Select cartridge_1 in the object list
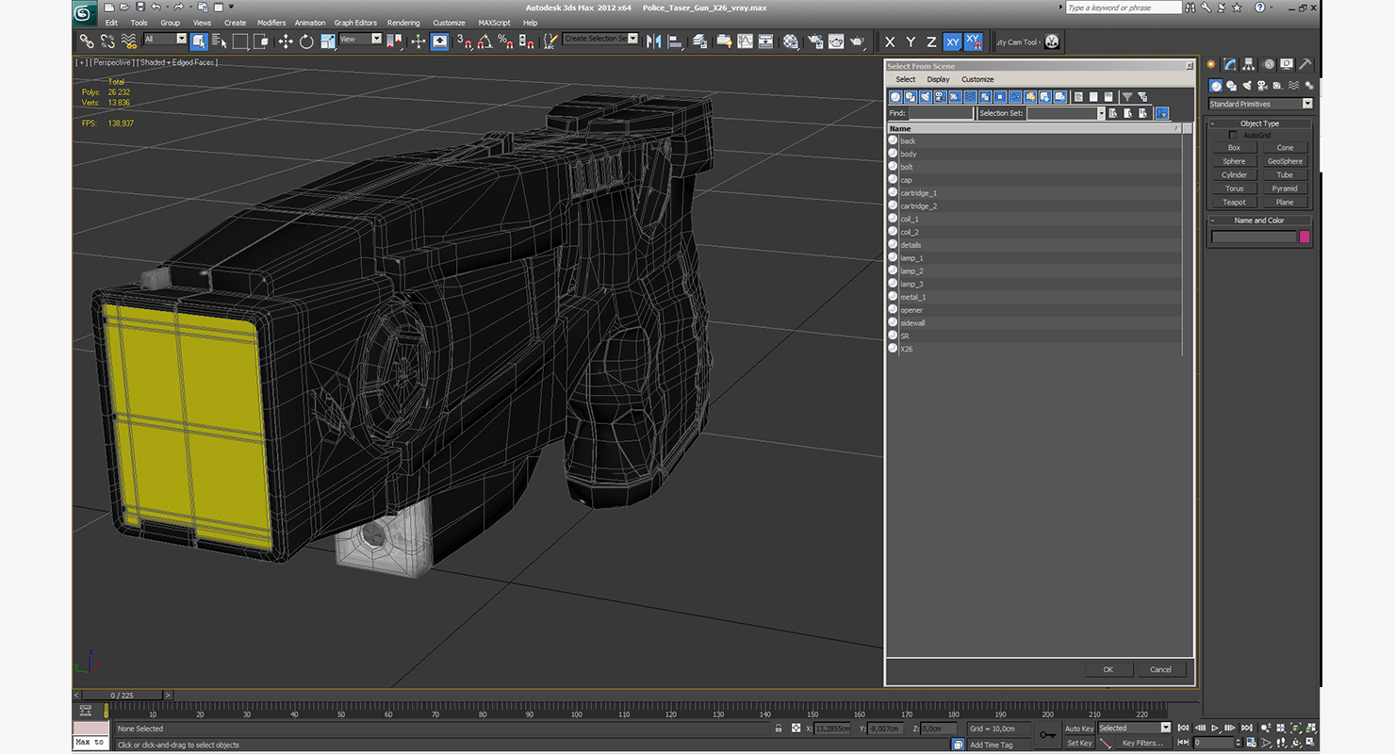The width and height of the screenshot is (1395, 754). pyautogui.click(x=918, y=193)
